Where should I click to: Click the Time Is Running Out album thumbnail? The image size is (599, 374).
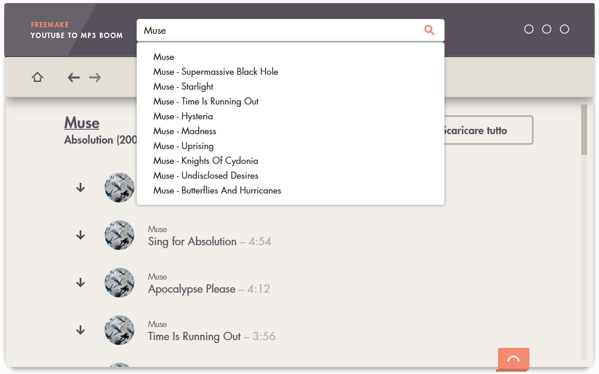[x=119, y=329]
